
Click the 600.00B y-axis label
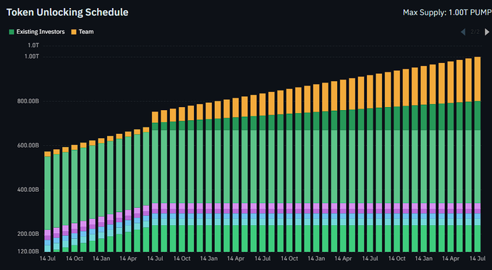[28, 145]
